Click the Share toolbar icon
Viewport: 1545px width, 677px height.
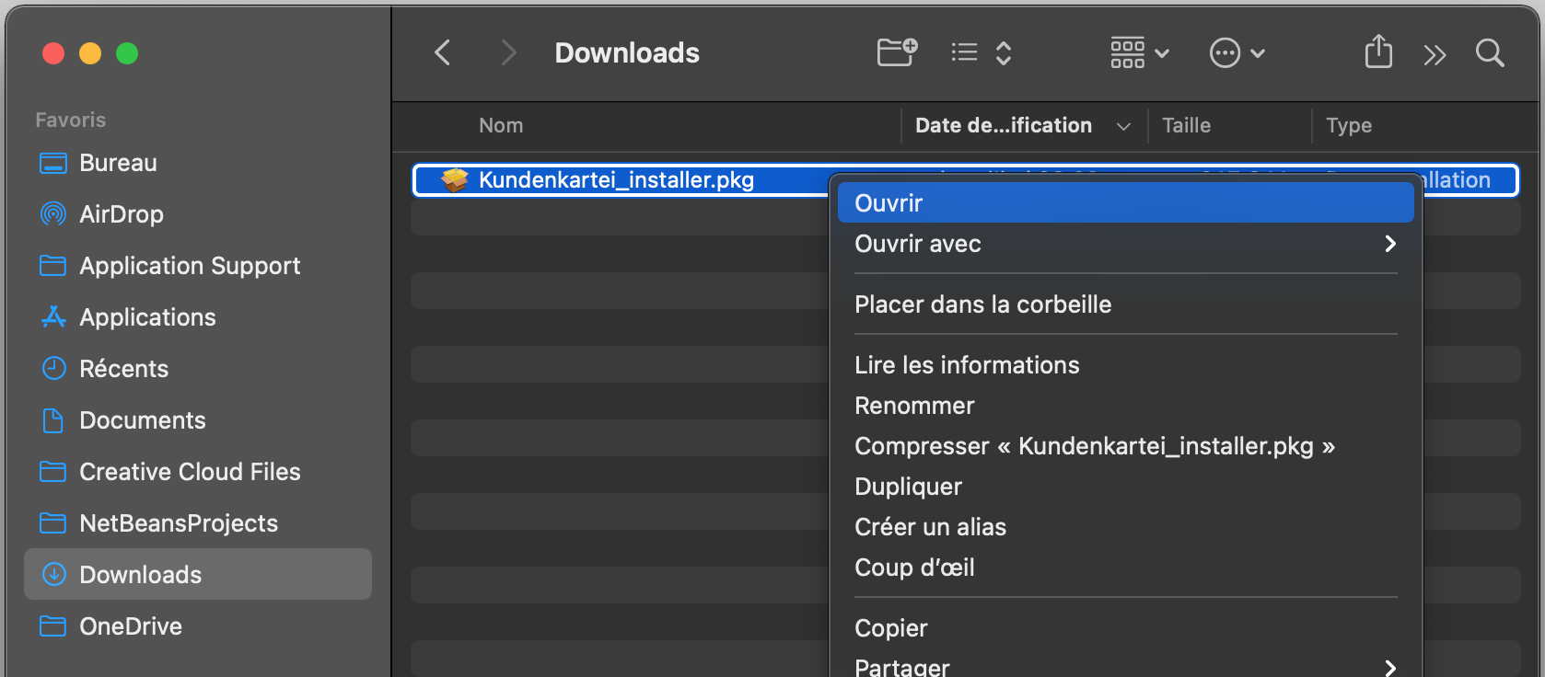(x=1378, y=52)
